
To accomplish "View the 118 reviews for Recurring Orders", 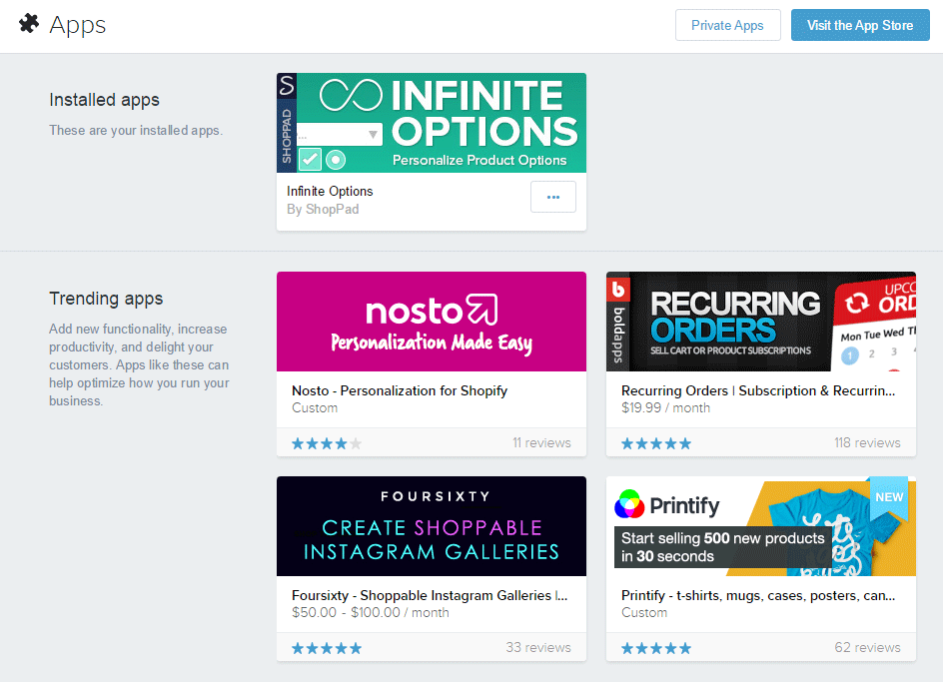I will (x=867, y=442).
